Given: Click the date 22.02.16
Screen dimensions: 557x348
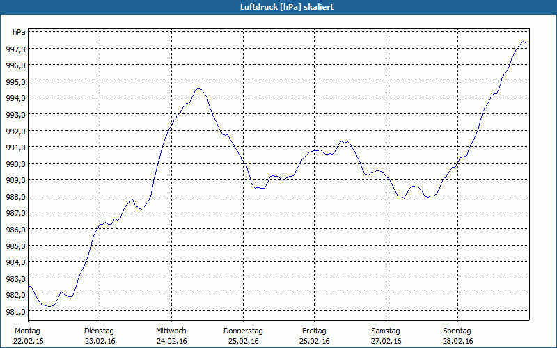Looking at the screenshot, I should [29, 341].
